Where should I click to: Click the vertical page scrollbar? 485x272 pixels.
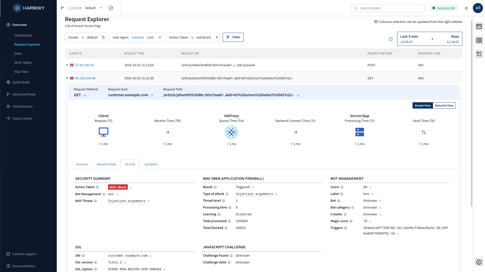(x=471, y=113)
